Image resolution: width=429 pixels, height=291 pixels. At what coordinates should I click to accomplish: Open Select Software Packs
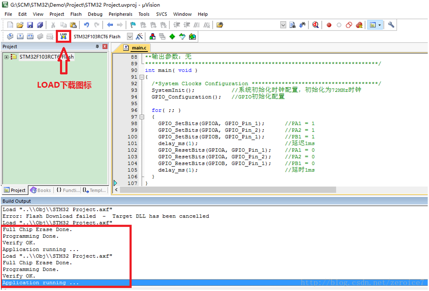point(182,36)
